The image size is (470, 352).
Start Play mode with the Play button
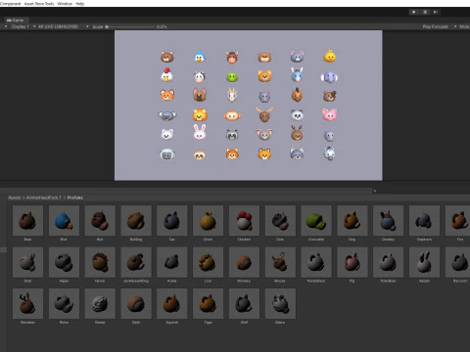pyautogui.click(x=414, y=12)
